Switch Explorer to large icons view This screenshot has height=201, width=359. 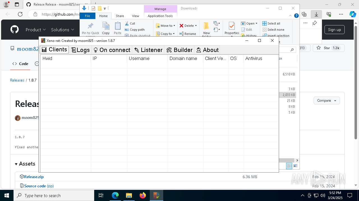(x=295, y=166)
